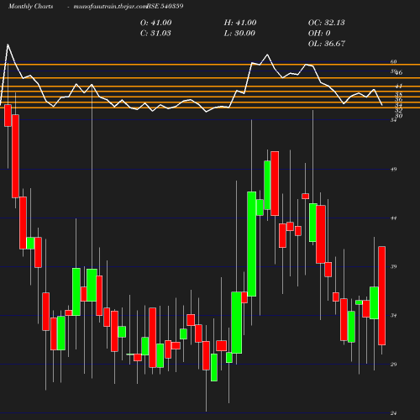Select the "L: 30.00" low value
420x420 pixels.
tap(239, 33)
